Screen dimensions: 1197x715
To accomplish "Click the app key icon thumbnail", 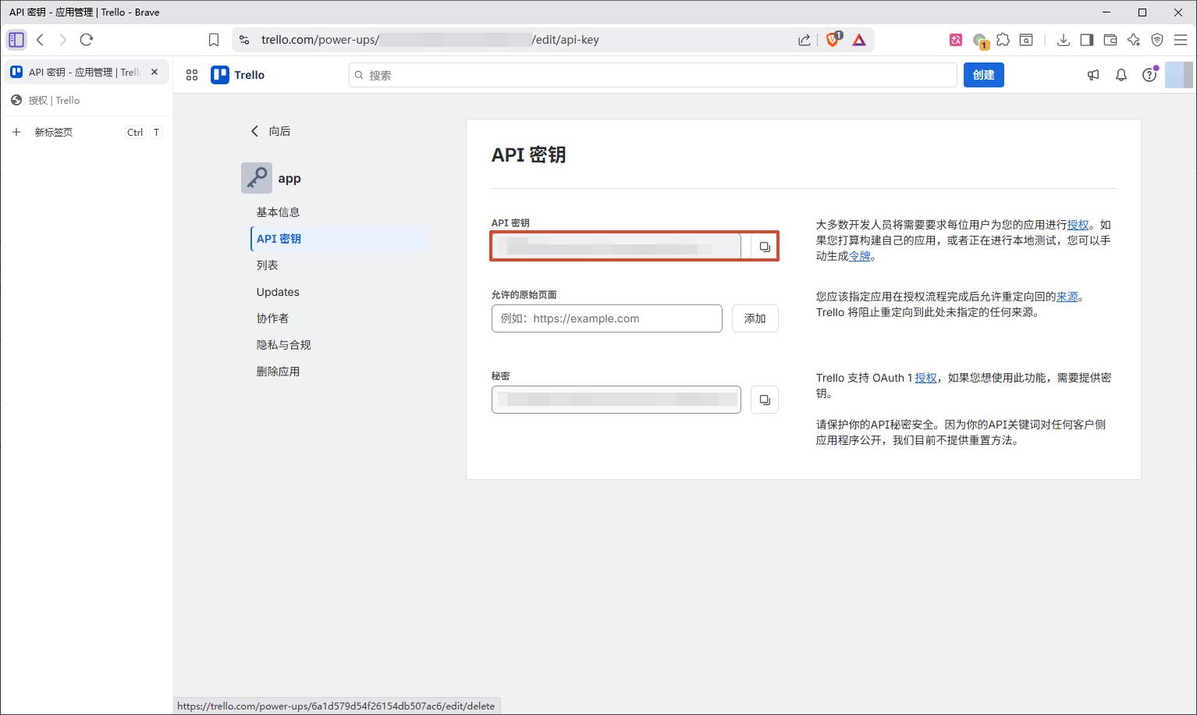I will [x=257, y=178].
